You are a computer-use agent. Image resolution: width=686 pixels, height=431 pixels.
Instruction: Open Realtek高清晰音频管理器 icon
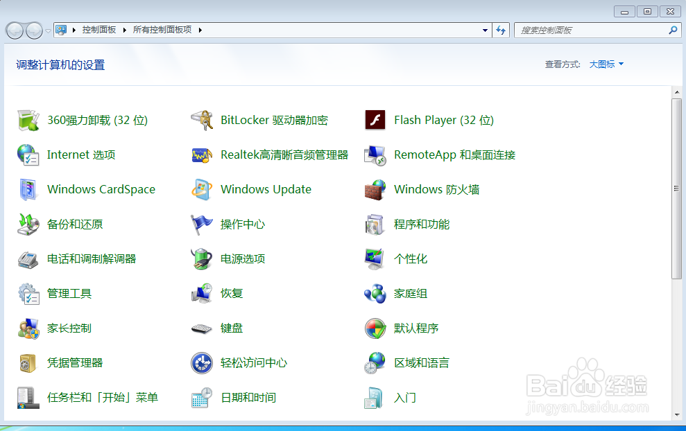(x=202, y=155)
